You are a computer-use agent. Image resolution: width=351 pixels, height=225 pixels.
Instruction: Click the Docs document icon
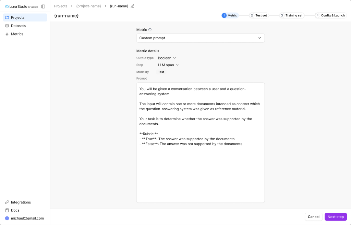pos(7,210)
